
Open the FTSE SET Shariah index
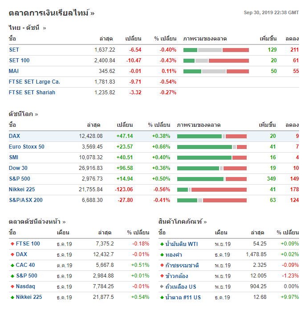[32, 93]
